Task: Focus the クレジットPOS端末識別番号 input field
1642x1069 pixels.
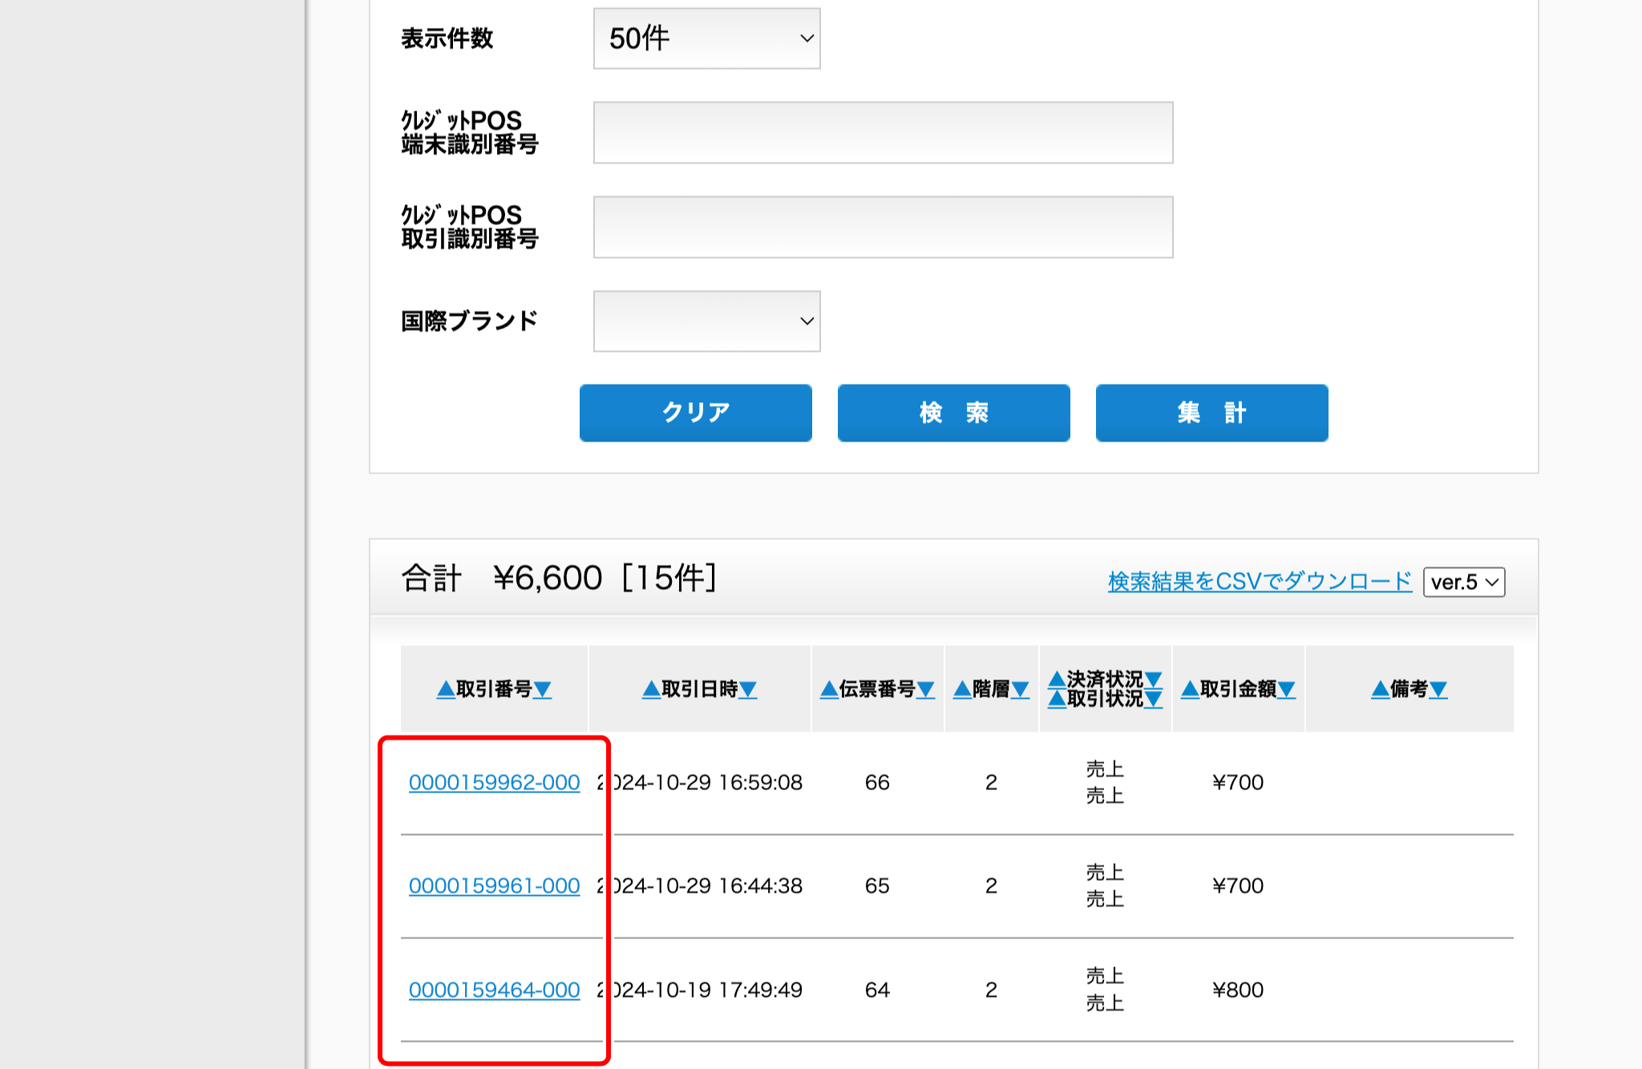Action: (884, 133)
